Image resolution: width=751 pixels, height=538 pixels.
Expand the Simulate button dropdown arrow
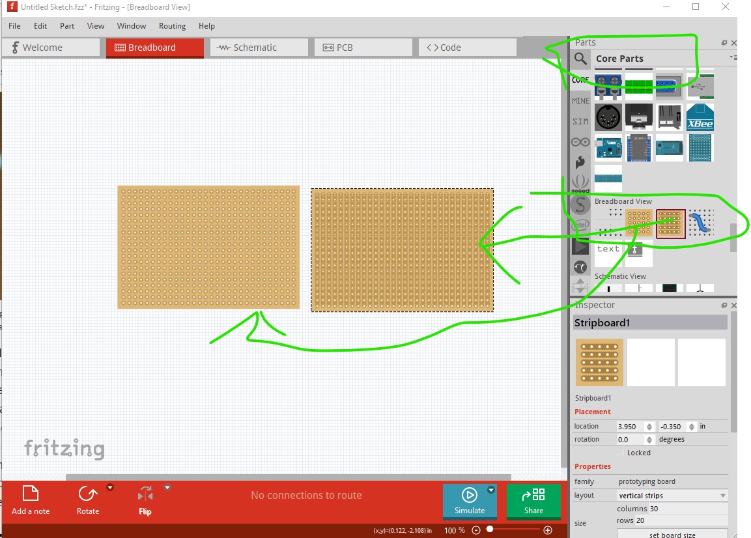click(x=491, y=490)
